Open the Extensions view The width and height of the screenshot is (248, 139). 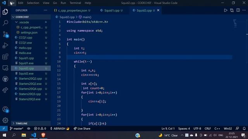(x=5, y=57)
